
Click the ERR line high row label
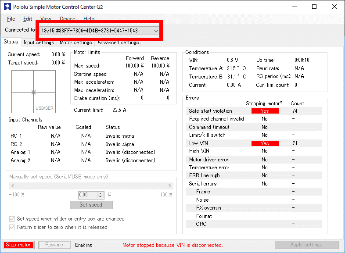click(204, 175)
